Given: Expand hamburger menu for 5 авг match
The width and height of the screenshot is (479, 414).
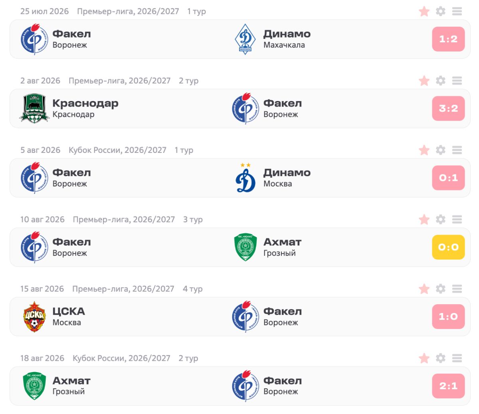Looking at the screenshot, I should point(457,150).
